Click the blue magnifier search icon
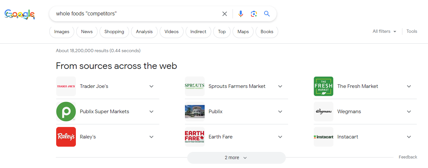This screenshot has height=168, width=428. click(267, 14)
